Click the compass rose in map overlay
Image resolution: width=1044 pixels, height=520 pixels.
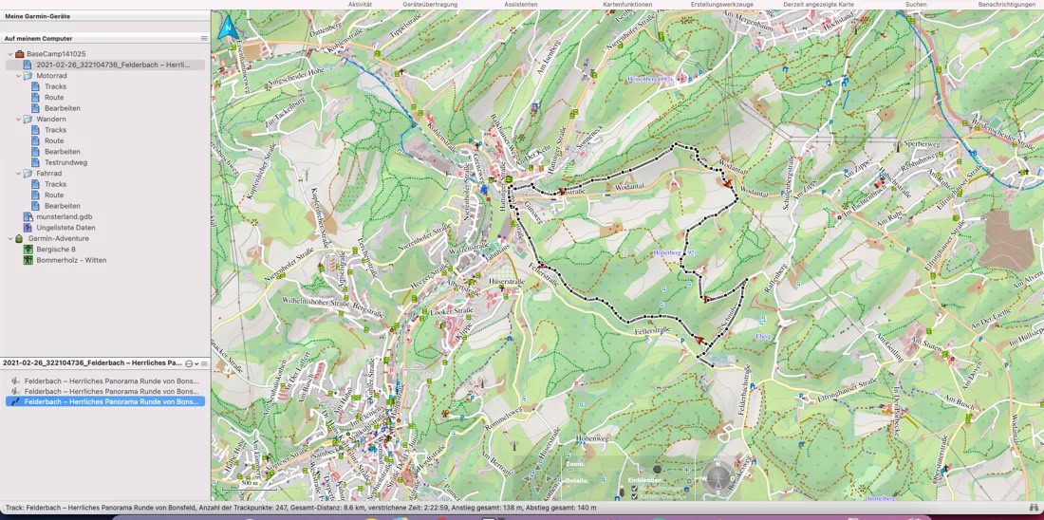tap(718, 477)
